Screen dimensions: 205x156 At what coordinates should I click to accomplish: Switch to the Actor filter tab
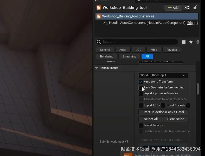tap(123, 50)
